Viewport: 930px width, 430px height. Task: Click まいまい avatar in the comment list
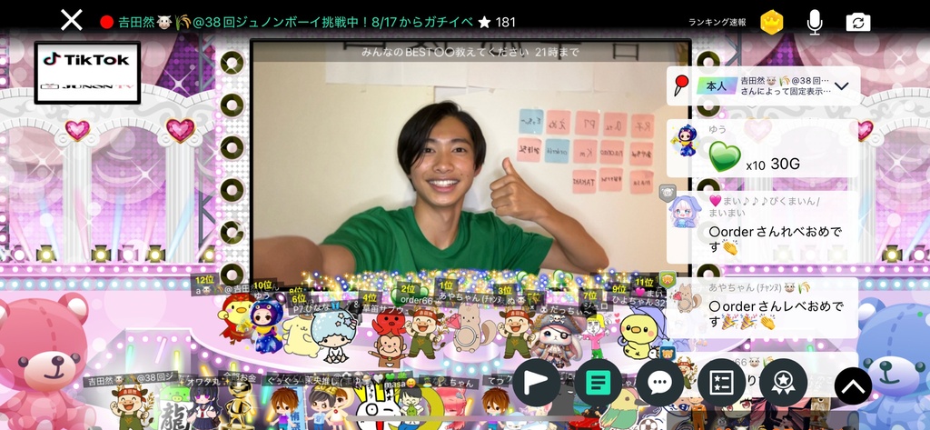(x=686, y=212)
